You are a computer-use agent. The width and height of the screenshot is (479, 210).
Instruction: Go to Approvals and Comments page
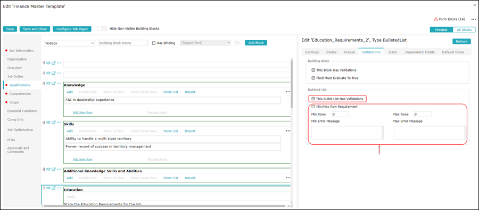tap(18, 150)
